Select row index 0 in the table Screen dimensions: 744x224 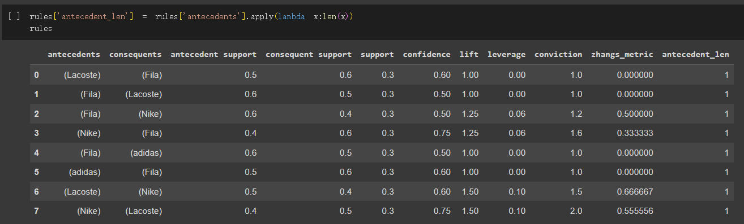click(x=36, y=74)
